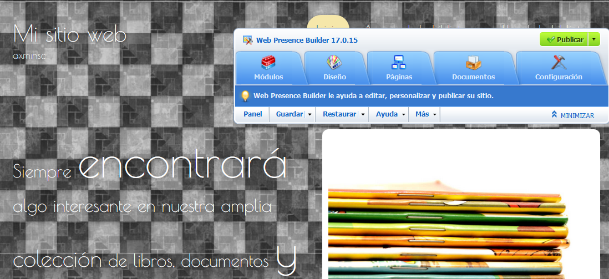609x279 pixels.
Task: Go to Panel in the toolbar
Action: pos(252,114)
